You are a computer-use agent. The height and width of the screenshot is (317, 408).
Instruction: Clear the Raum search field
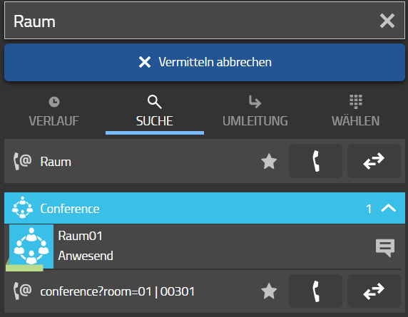tap(387, 21)
